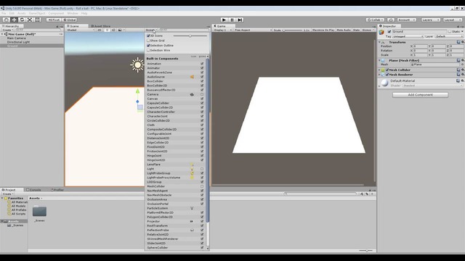Viewport: 465px width, 261px height.
Task: Open the Layer dropdown in Inspector
Action: 449,36
